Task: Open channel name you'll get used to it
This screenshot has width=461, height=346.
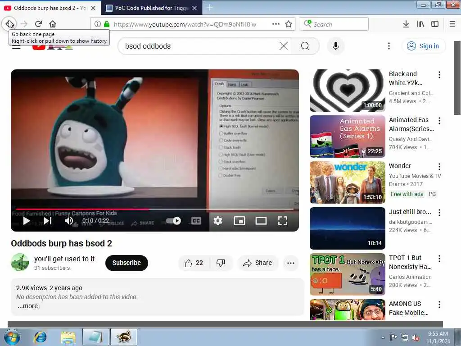Action: click(64, 259)
